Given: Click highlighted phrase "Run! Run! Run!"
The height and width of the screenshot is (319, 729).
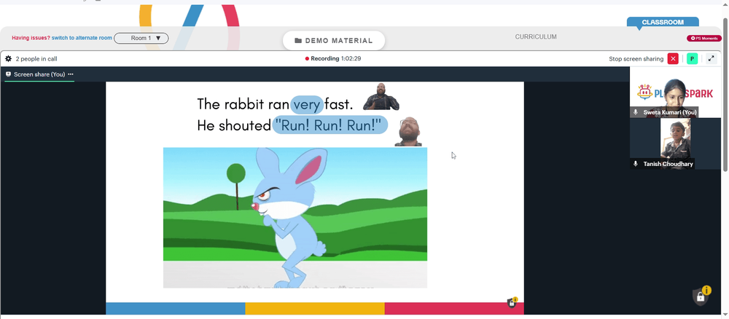Looking at the screenshot, I should (330, 125).
